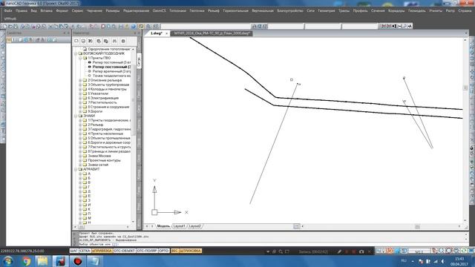The width and height of the screenshot is (475, 267).
Task: Click the binoculars search icon in Navigator panel
Action: coord(114,41)
